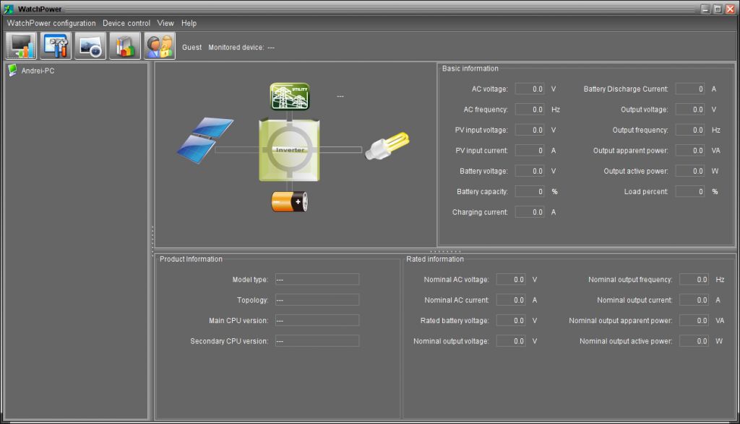Image resolution: width=740 pixels, height=424 pixels.
Task: Click the AC voltage value field
Action: click(x=530, y=89)
